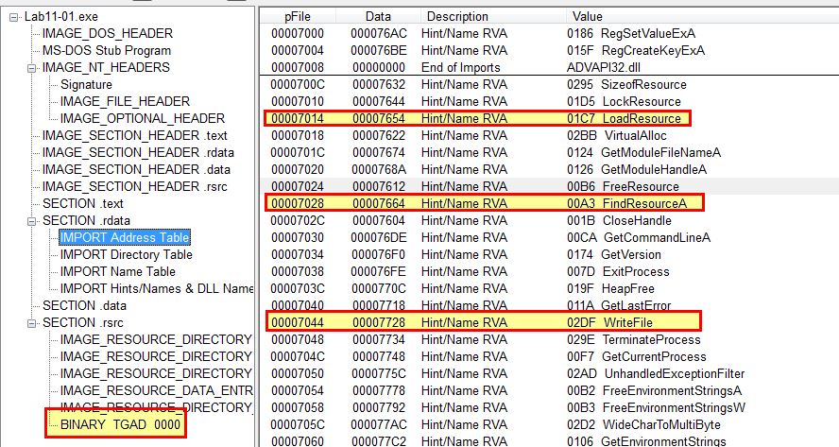Collapse the IMAGE_NT_HEADERS tree node
The width and height of the screenshot is (839, 447).
[x=32, y=68]
